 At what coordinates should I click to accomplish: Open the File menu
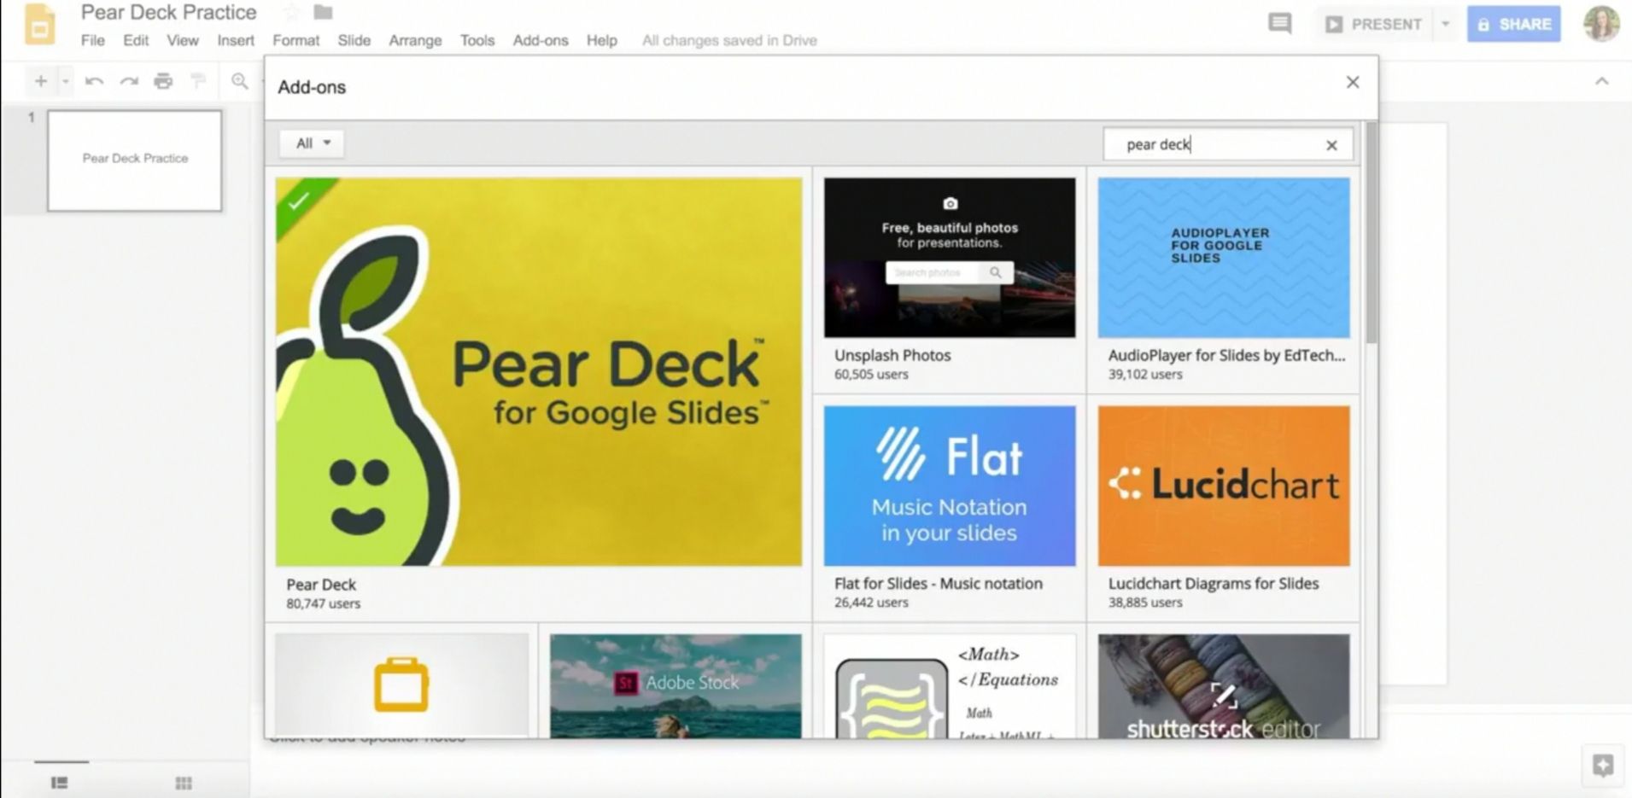(x=92, y=40)
